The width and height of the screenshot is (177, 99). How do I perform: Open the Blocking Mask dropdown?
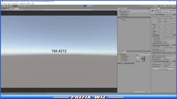point(169,59)
